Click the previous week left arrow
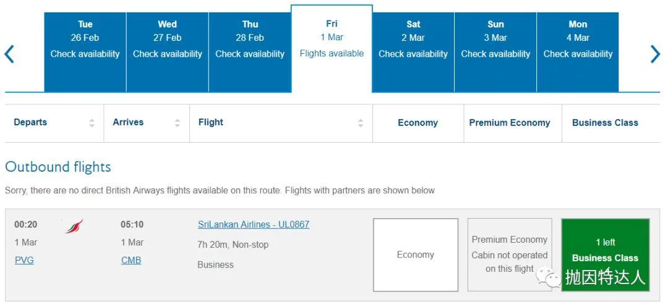This screenshot has height=307, width=668. click(9, 54)
